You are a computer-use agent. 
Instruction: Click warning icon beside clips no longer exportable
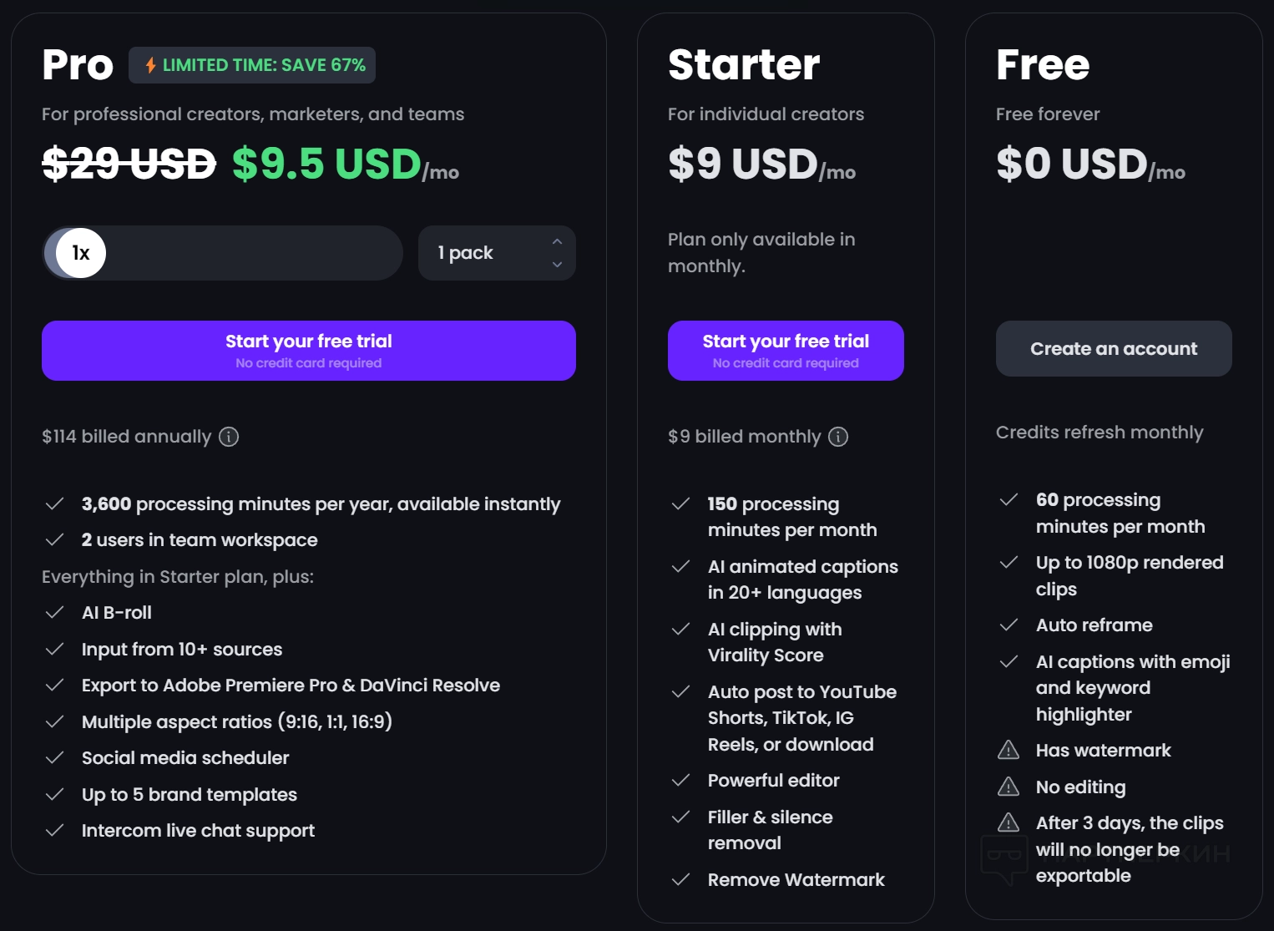click(1009, 823)
